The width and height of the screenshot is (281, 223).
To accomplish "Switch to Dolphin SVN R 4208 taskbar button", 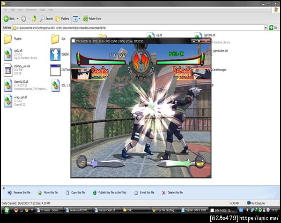I will (193, 210).
